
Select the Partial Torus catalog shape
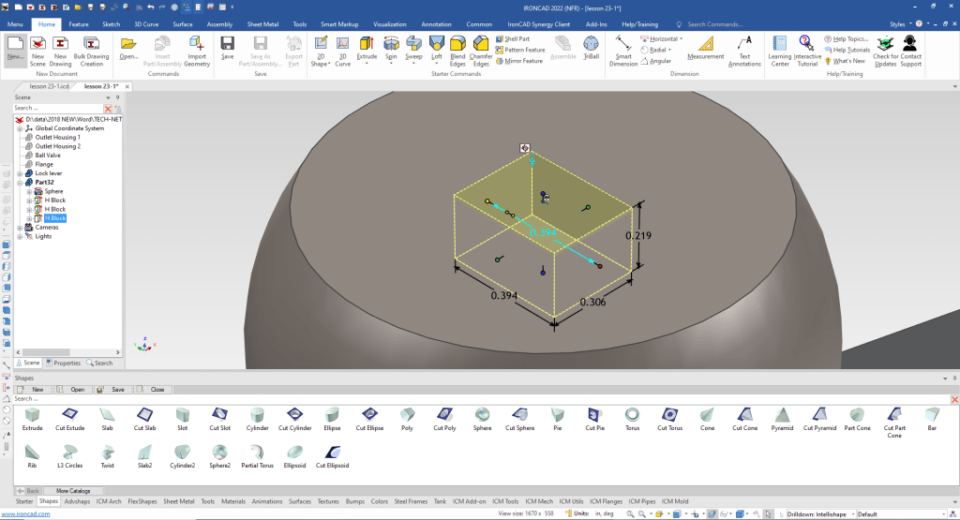click(259, 452)
